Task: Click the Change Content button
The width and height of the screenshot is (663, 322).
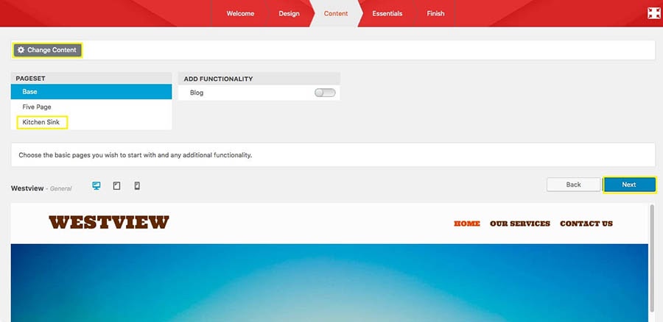Action: point(47,50)
